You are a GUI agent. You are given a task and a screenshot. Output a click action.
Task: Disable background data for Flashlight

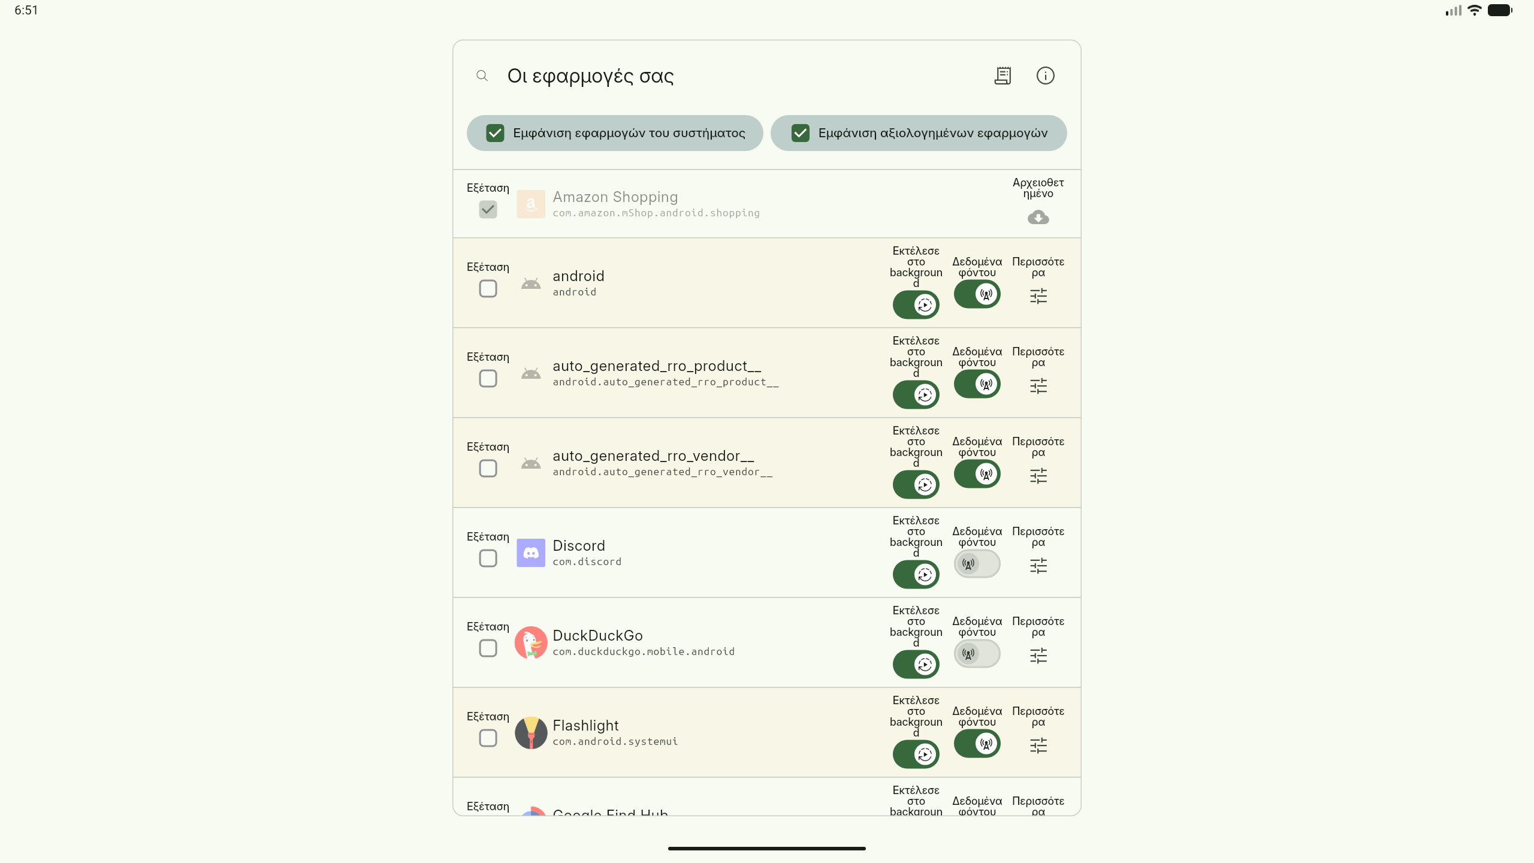(977, 744)
